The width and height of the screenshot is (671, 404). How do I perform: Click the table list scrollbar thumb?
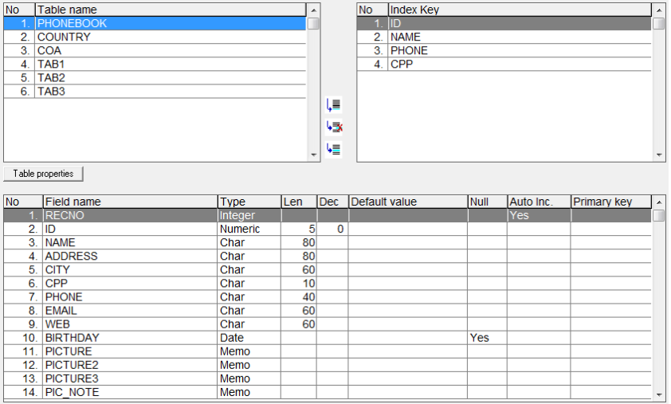tap(314, 24)
